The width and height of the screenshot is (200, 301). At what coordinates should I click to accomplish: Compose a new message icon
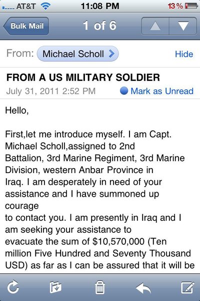[x=187, y=287]
